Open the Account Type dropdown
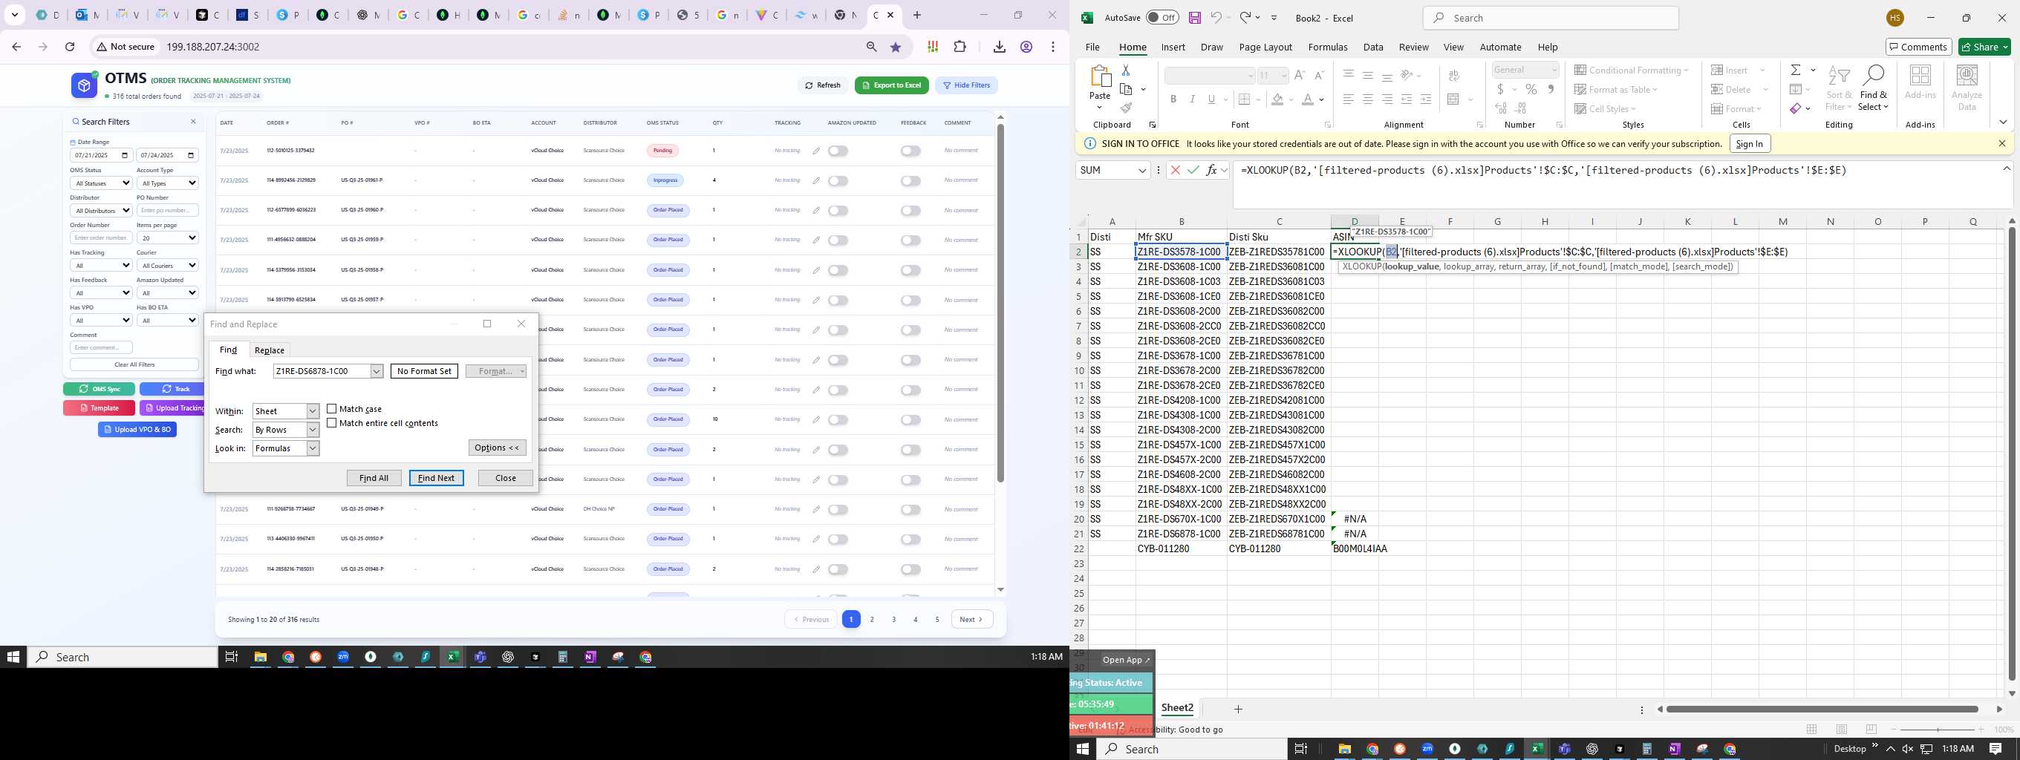This screenshot has height=760, width=2020. tap(168, 183)
